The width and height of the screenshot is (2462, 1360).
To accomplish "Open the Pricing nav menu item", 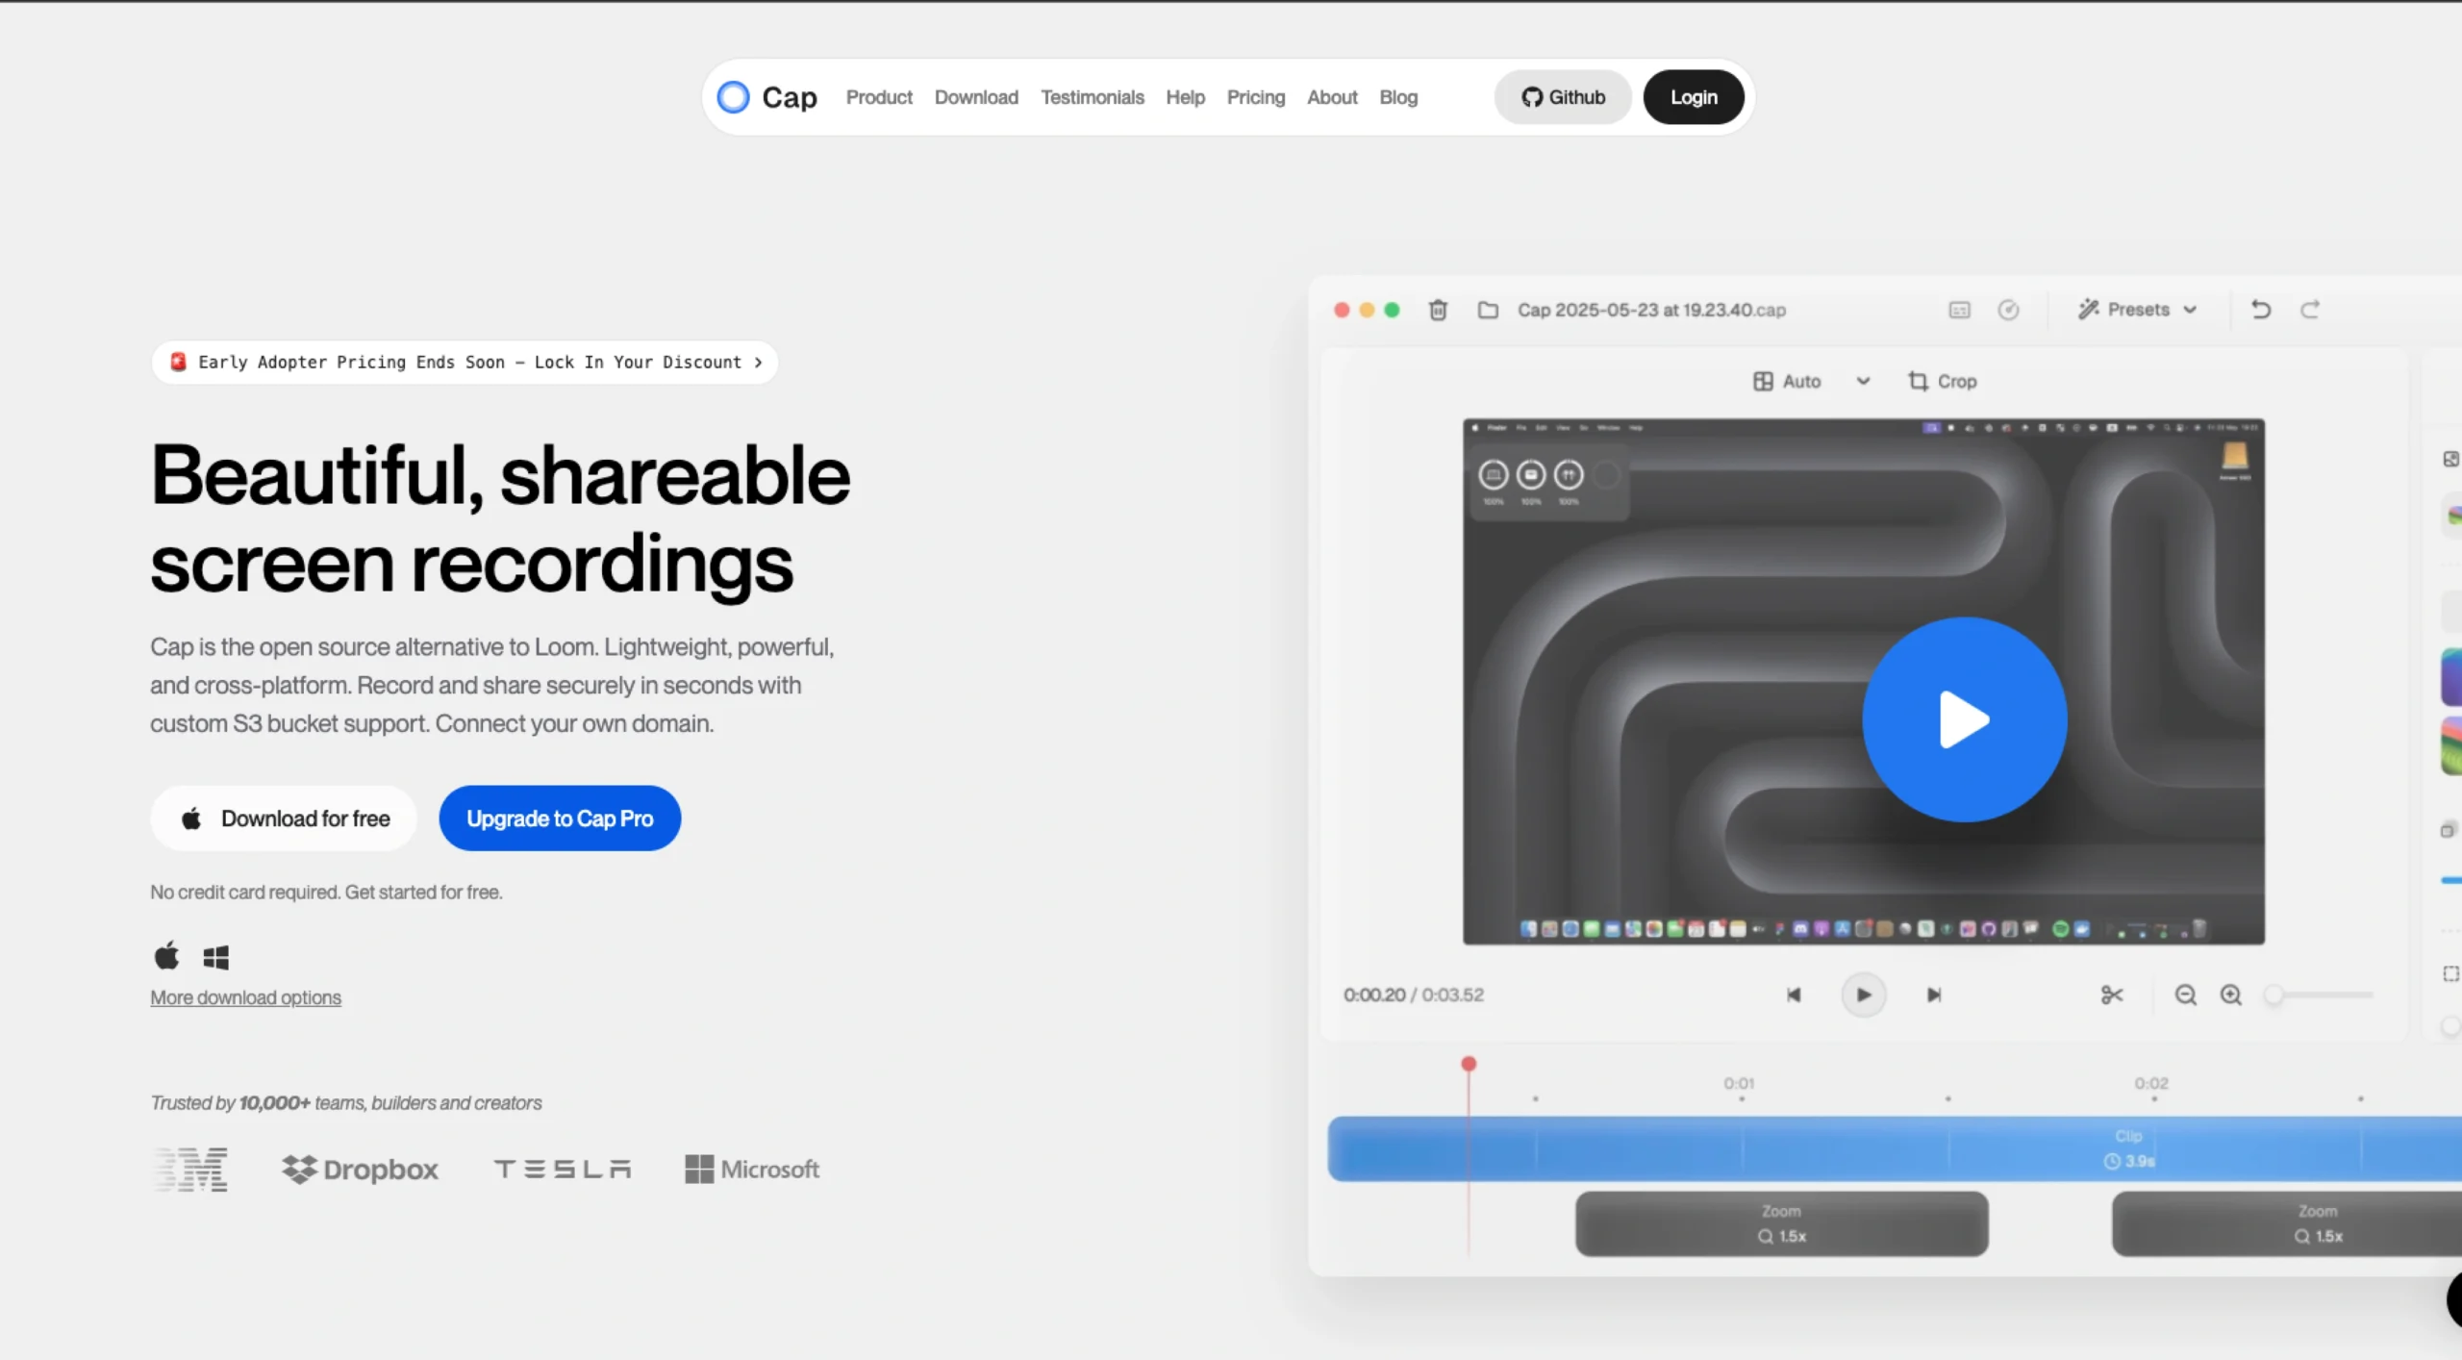I will pyautogui.click(x=1255, y=97).
